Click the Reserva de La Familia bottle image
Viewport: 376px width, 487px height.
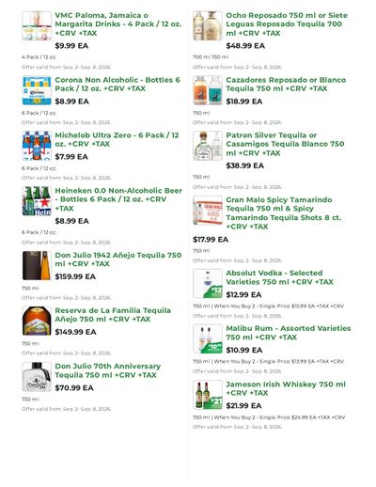tap(37, 321)
